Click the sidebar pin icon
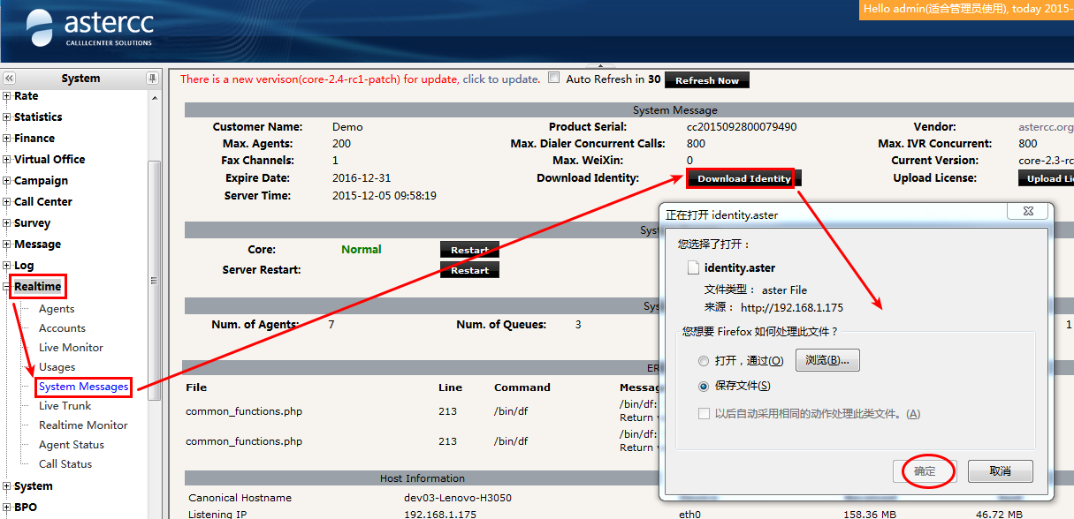1074x519 pixels. click(x=152, y=79)
